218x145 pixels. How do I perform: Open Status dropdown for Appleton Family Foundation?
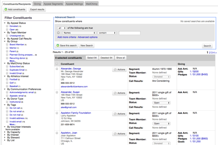[x=161, y=124]
